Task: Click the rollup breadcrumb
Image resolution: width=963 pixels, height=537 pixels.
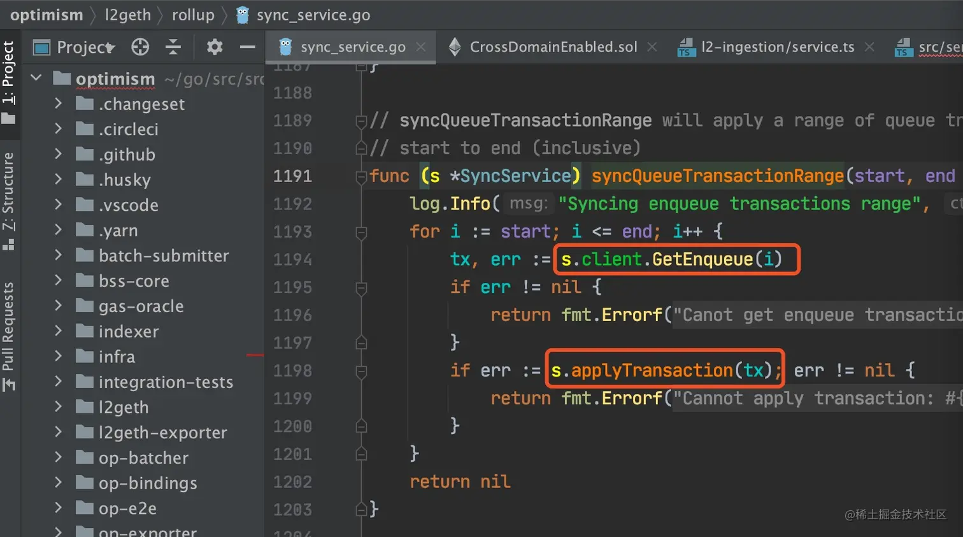Action: pos(193,15)
